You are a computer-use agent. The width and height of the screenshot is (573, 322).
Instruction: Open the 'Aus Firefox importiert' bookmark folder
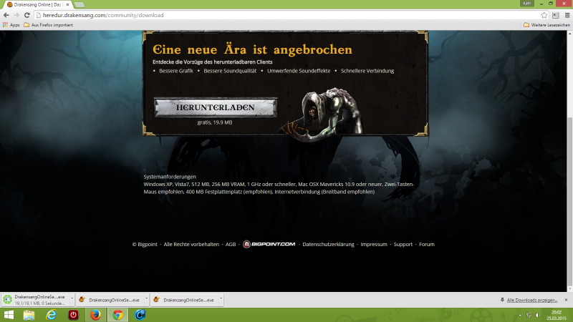point(48,25)
